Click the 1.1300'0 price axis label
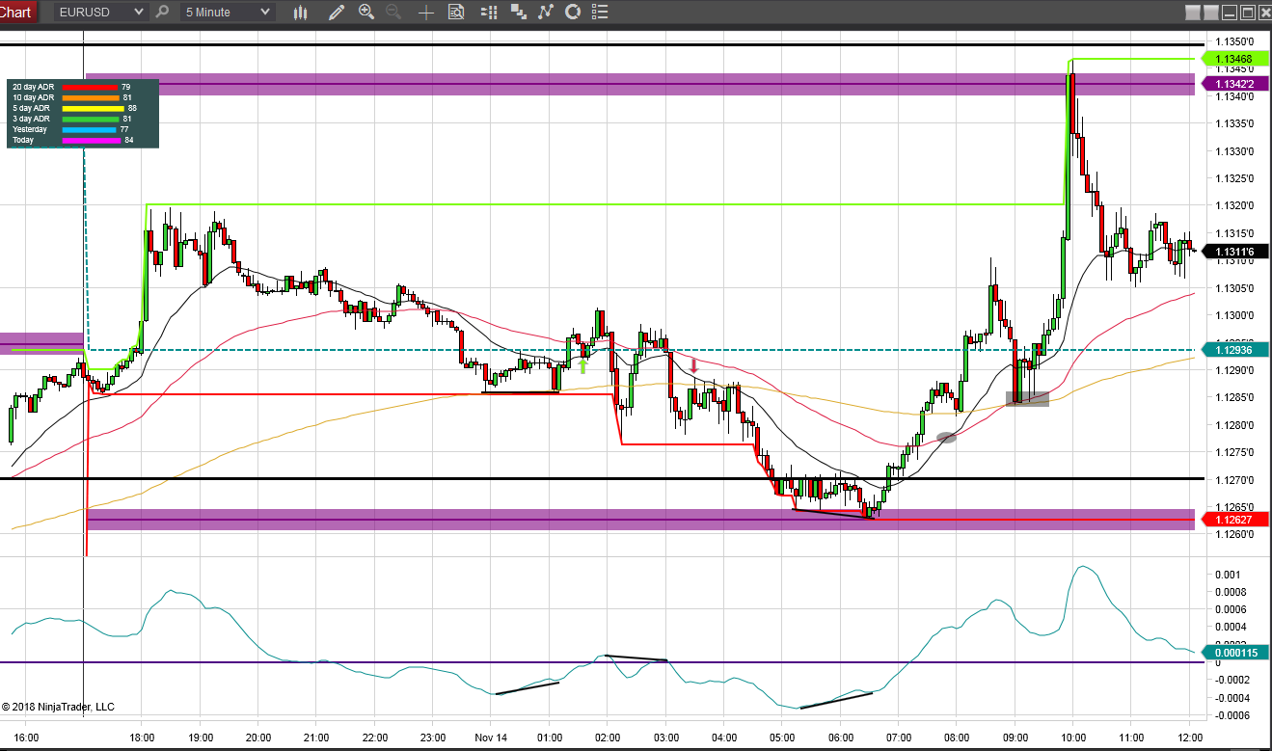The image size is (1272, 751). point(1234,315)
